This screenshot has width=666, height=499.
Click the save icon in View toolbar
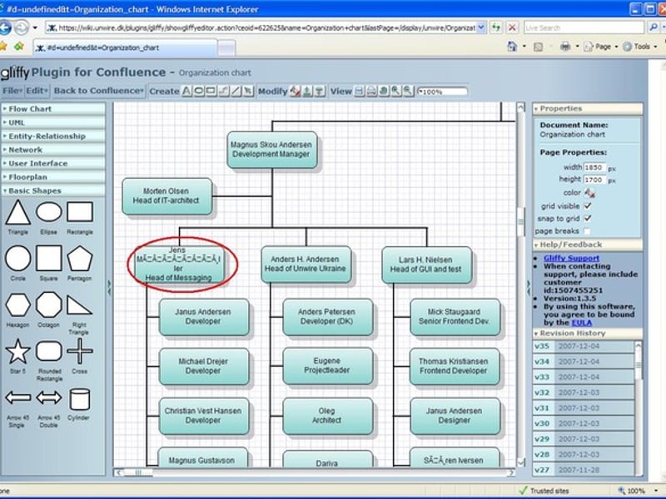360,91
